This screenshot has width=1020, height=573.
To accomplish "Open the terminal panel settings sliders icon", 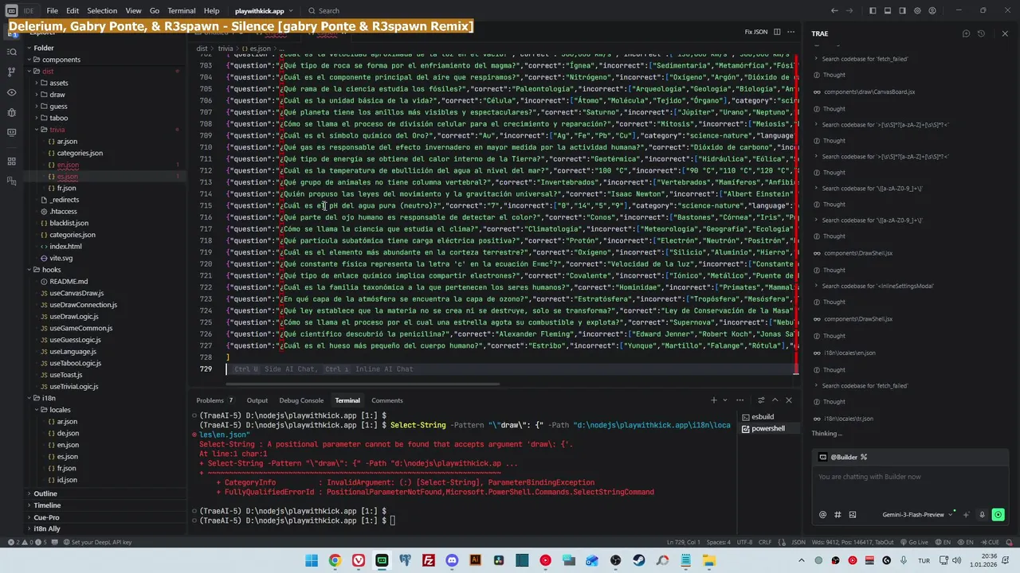I will pyautogui.click(x=761, y=400).
